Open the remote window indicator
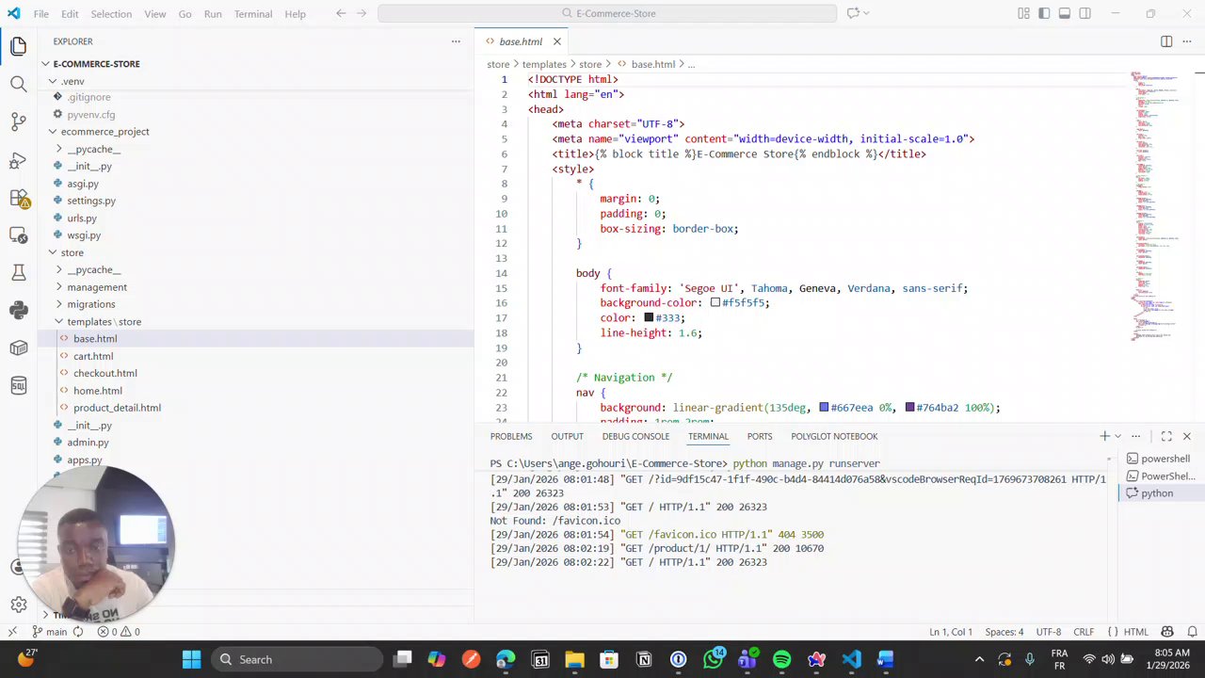 pyautogui.click(x=12, y=632)
